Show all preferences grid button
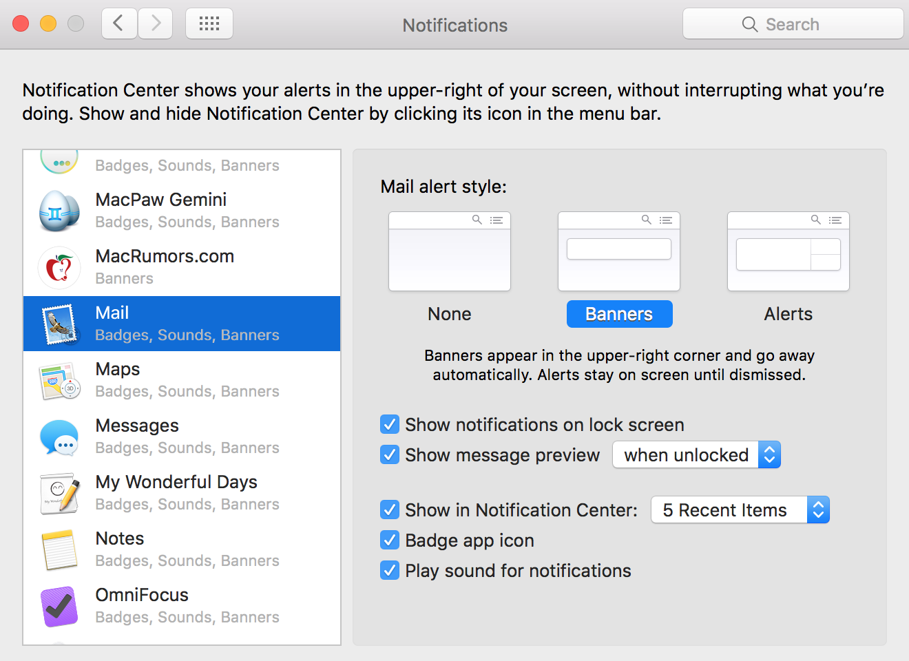The height and width of the screenshot is (661, 909). pyautogui.click(x=209, y=24)
